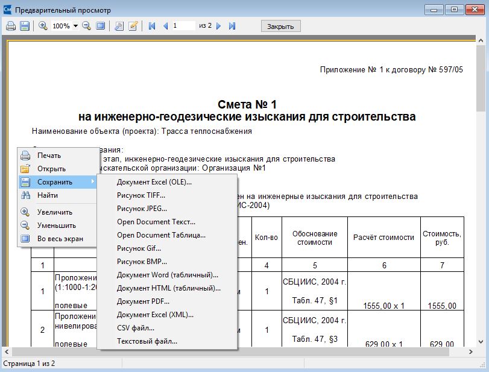
Task: Choose Увеличить from the context menu
Action: (x=57, y=212)
